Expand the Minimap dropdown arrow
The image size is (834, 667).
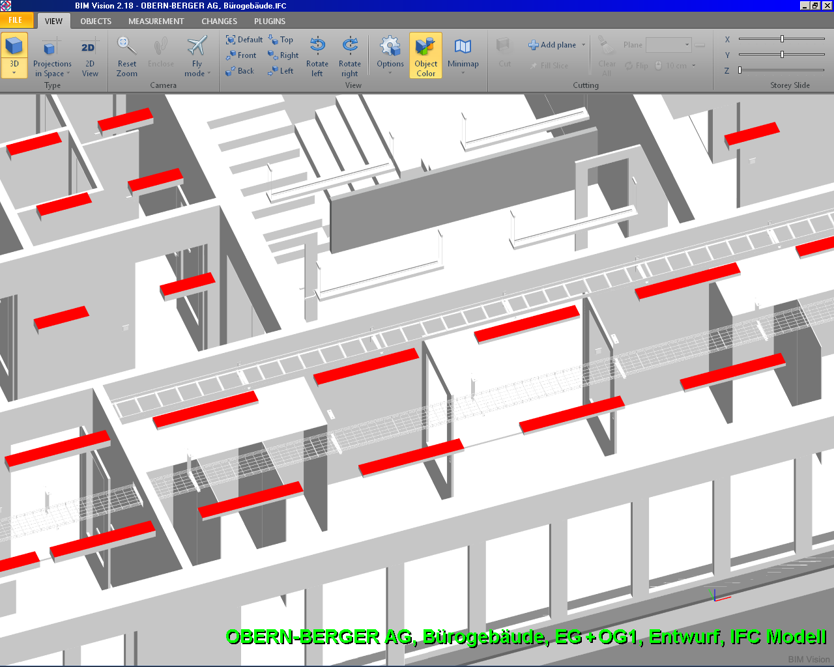(463, 73)
